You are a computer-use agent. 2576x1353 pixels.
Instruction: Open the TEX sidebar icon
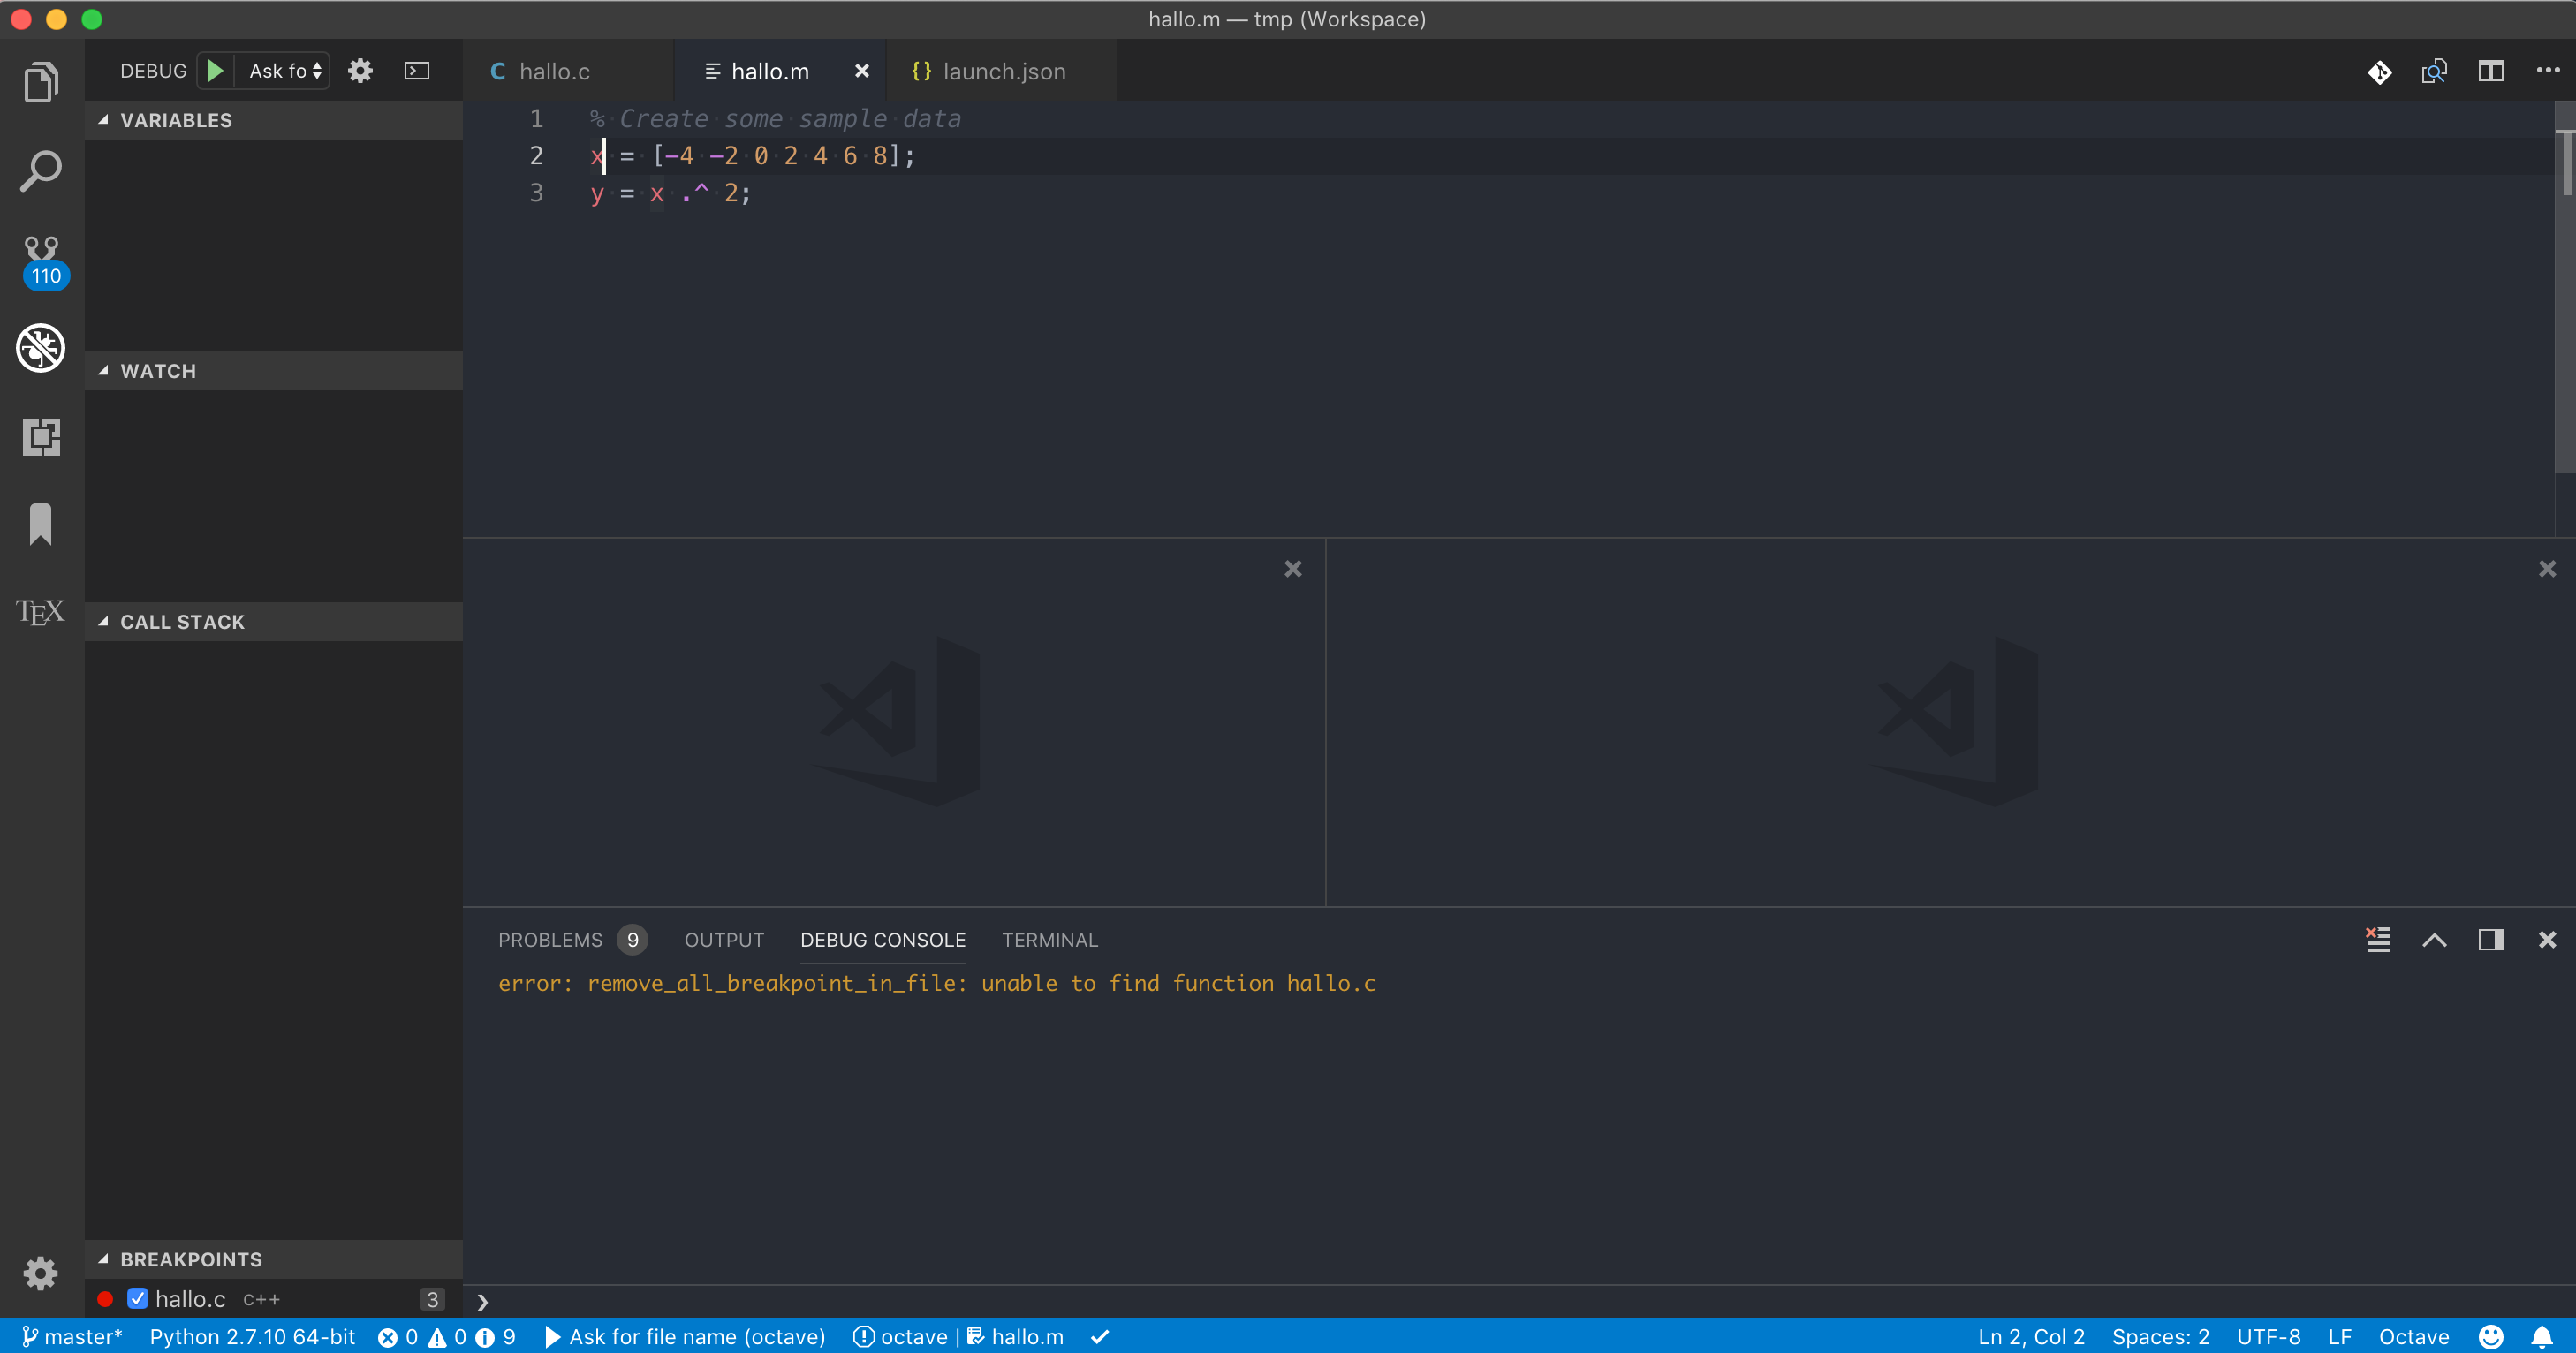pyautogui.click(x=39, y=611)
